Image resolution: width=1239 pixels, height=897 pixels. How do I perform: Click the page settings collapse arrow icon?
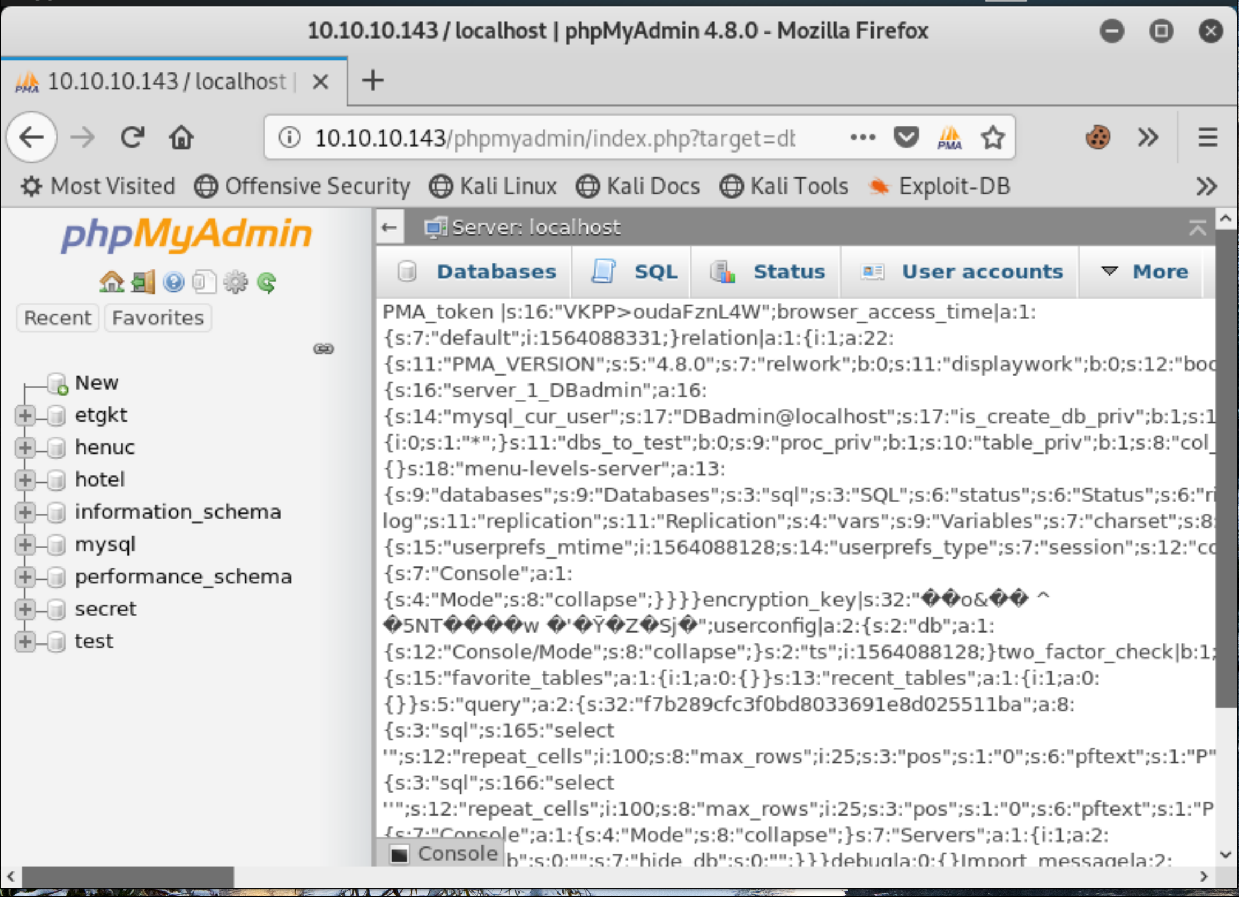click(1197, 227)
